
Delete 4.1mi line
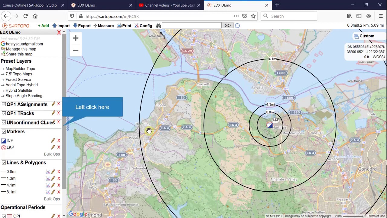coord(59,185)
